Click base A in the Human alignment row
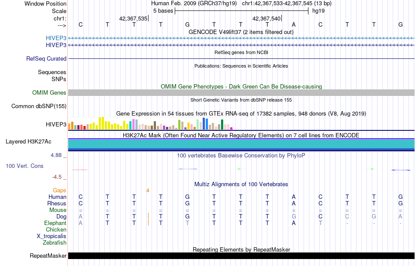Viewport: 415px width, 266px height. [x=294, y=197]
